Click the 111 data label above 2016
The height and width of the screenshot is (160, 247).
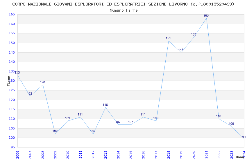click(x=143, y=114)
